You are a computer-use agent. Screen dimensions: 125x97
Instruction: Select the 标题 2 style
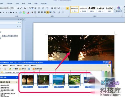[100, 10]
